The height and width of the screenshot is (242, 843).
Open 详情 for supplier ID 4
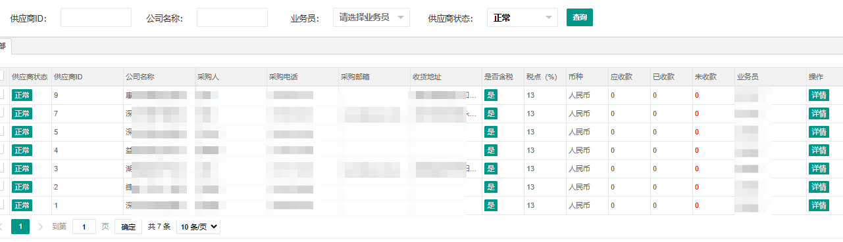[819, 150]
